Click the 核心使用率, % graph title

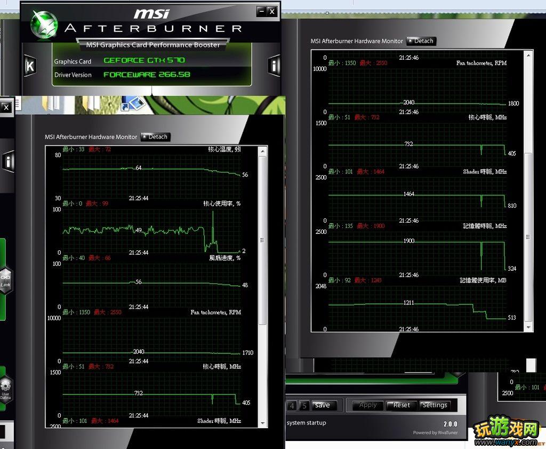[x=222, y=203]
